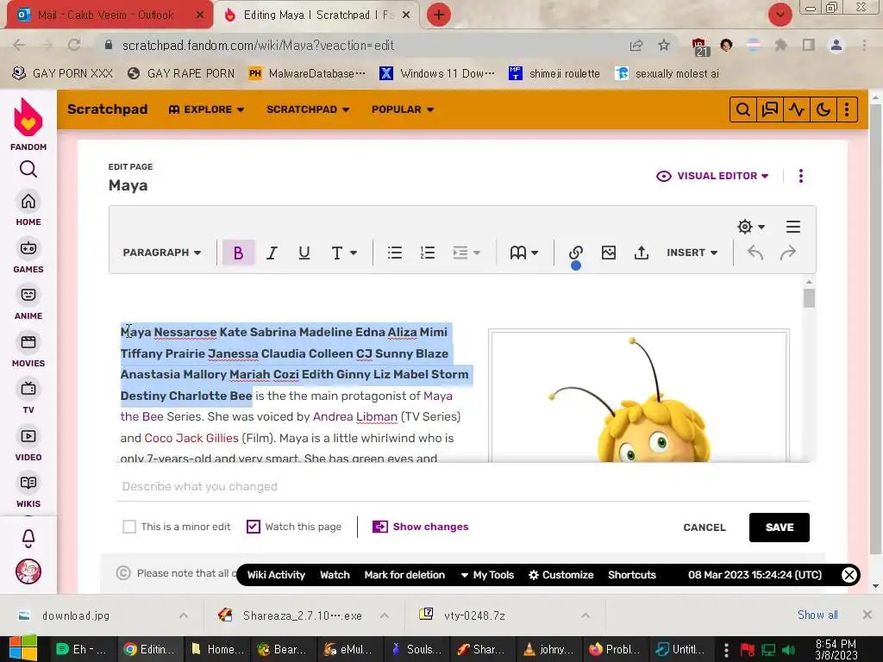Open the indentation dropdown

click(467, 253)
